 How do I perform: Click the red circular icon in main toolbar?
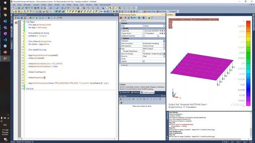[84, 8]
